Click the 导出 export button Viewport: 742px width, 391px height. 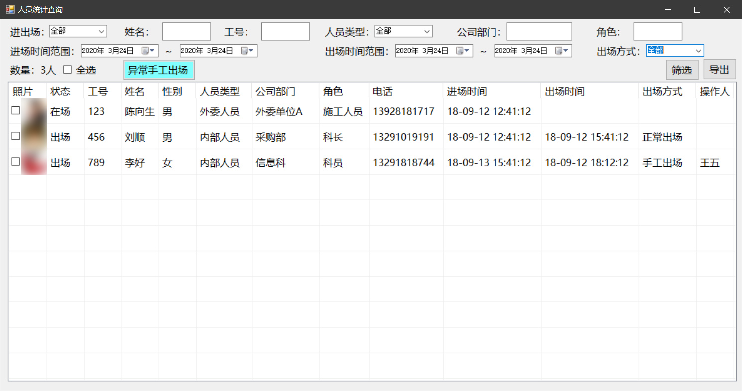click(x=719, y=70)
